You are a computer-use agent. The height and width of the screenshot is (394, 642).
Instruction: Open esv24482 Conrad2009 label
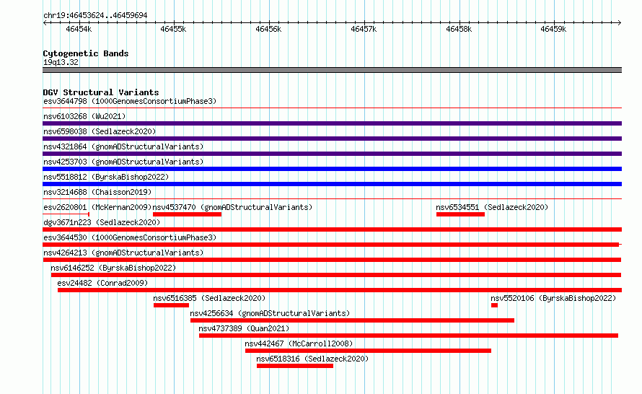pos(102,283)
